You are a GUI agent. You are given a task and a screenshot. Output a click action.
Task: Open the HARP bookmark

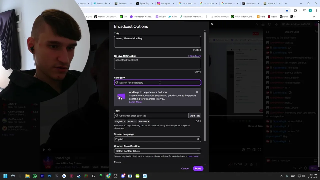tap(172, 17)
